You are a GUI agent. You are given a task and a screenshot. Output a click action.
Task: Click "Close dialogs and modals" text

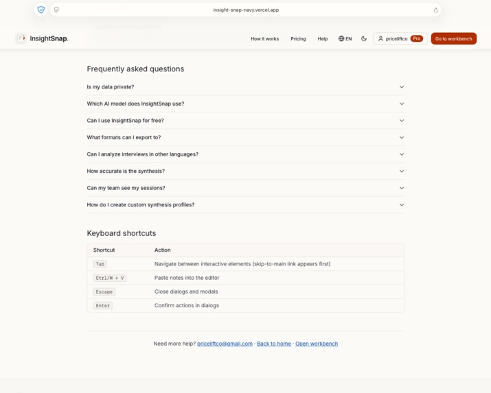(x=186, y=291)
